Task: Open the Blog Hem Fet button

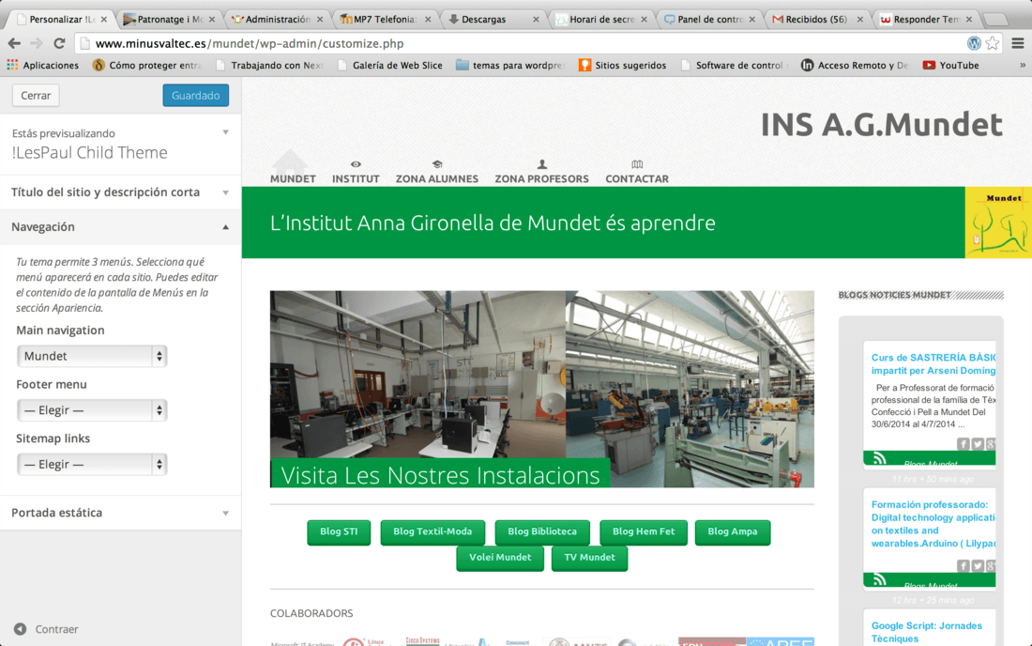Action: tap(644, 532)
